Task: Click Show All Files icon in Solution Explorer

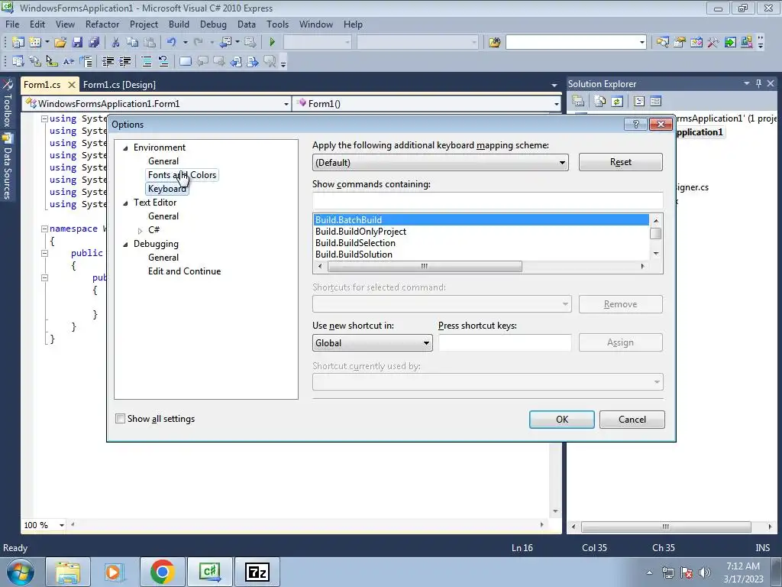Action: click(600, 102)
